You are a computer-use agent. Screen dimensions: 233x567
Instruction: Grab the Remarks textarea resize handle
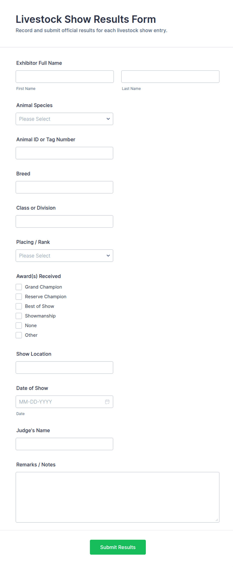217,520
